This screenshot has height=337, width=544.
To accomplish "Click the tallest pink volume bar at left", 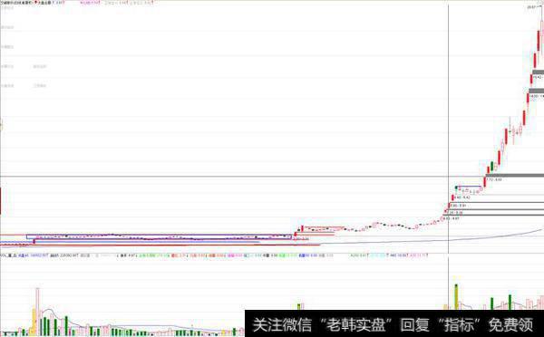I will pos(37,312).
